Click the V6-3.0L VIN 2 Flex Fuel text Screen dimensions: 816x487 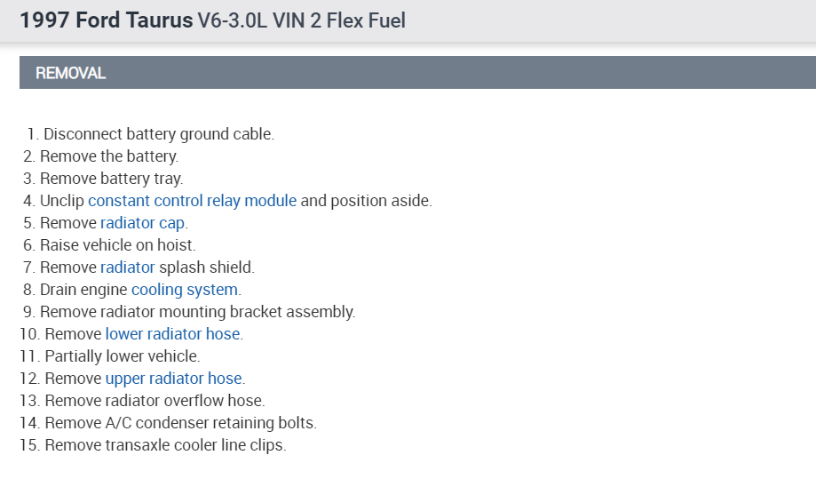(302, 20)
